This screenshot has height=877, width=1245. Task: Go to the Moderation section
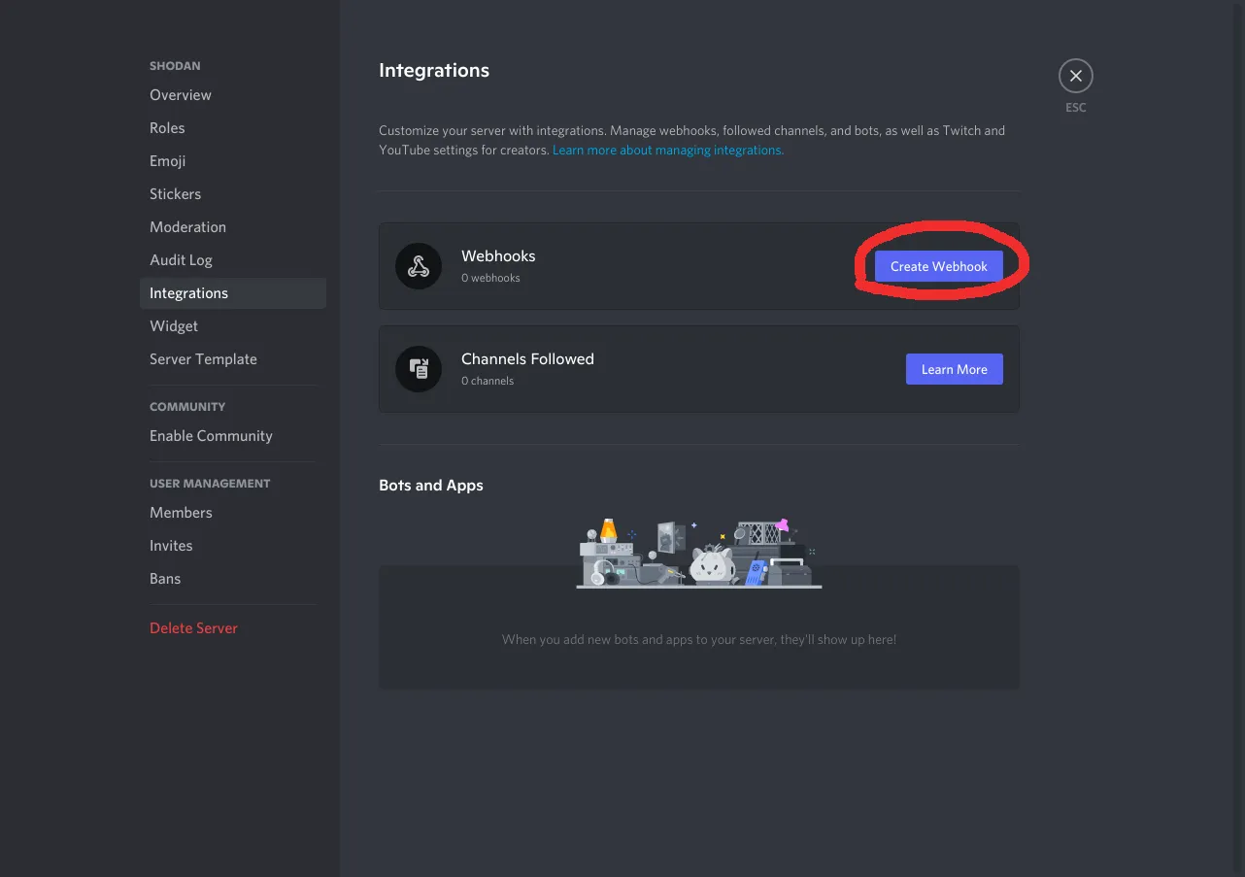pos(187,226)
